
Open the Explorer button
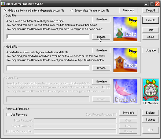[x=151, y=113]
